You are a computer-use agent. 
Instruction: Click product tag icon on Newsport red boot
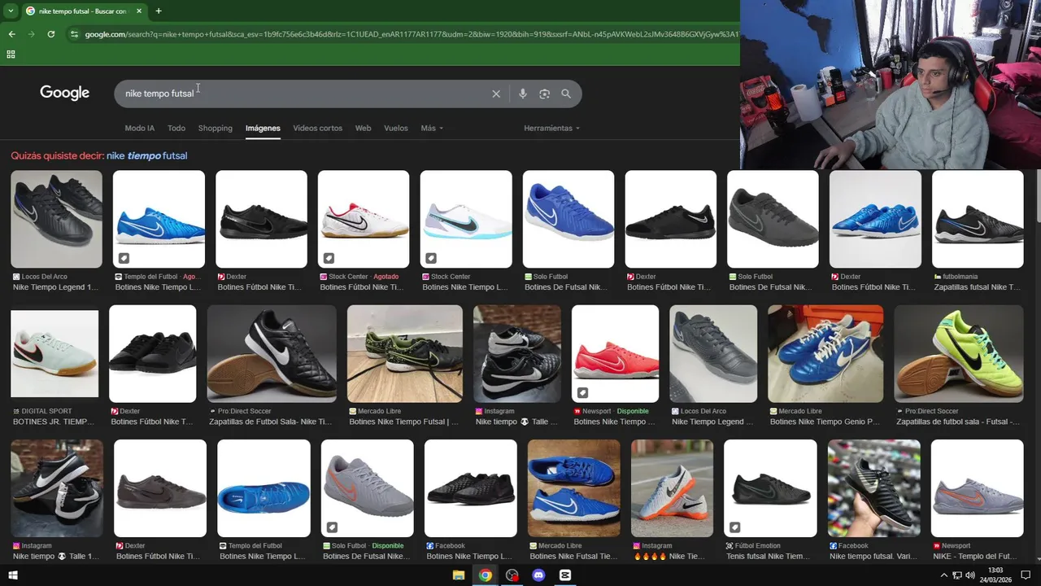582,393
